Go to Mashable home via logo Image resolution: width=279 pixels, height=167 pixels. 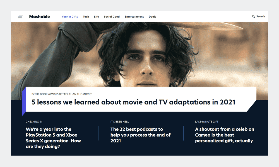pyautogui.click(x=40, y=16)
